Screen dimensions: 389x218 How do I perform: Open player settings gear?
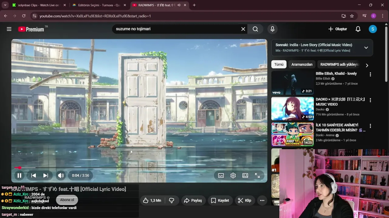point(233,175)
